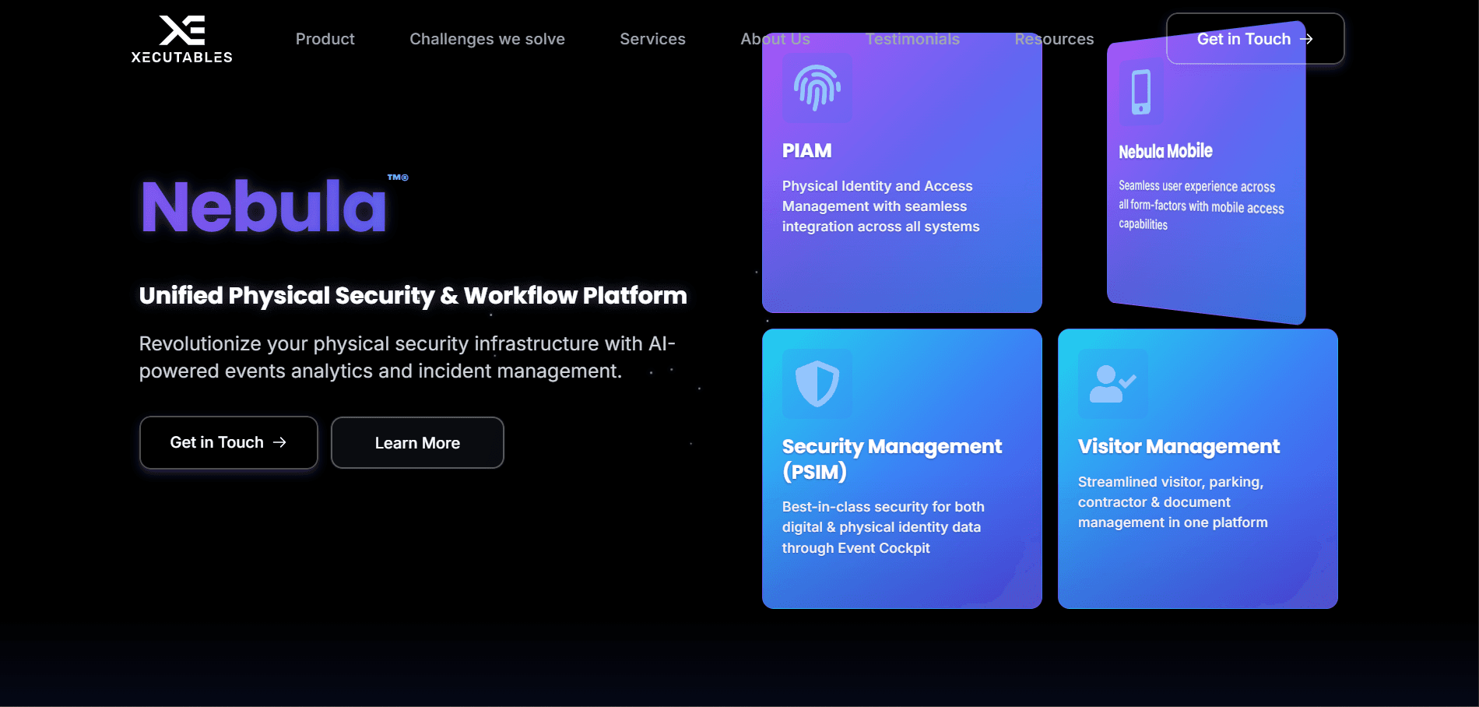Jump to Testimonials from the nav bar
The image size is (1479, 707).
pos(912,39)
